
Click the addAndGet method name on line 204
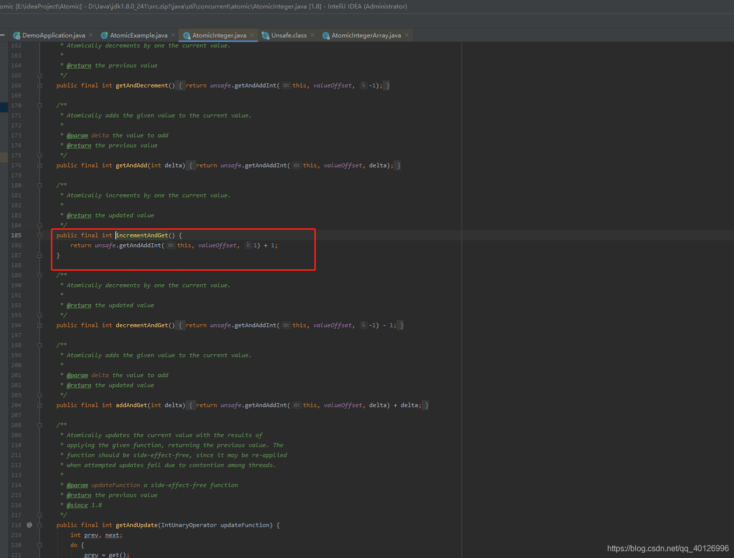pyautogui.click(x=132, y=405)
